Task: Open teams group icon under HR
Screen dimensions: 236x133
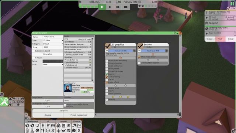Action: coord(53,126)
